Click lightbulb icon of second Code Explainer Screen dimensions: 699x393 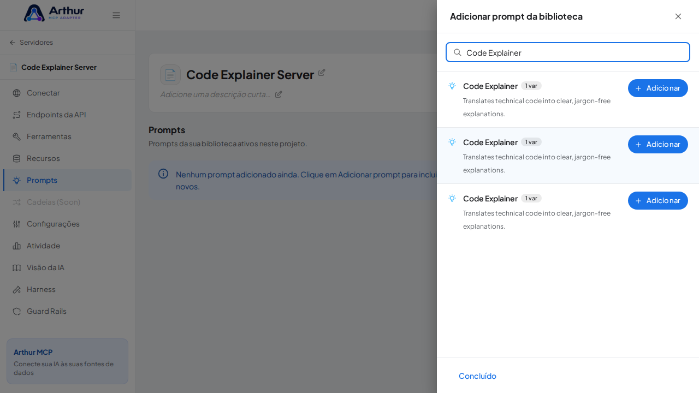[452, 142]
